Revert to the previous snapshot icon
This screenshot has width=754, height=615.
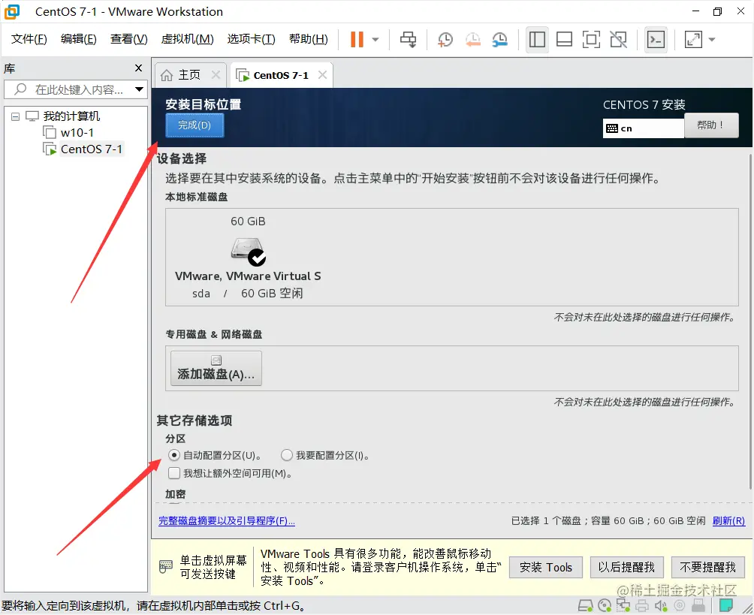pos(472,40)
